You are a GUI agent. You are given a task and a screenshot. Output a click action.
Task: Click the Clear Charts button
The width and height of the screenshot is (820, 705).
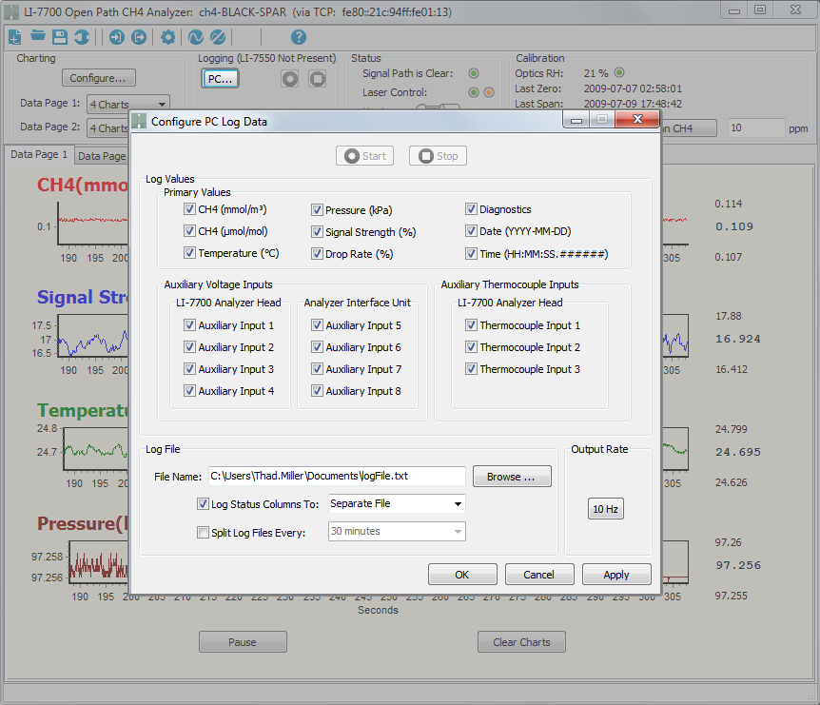pos(521,641)
